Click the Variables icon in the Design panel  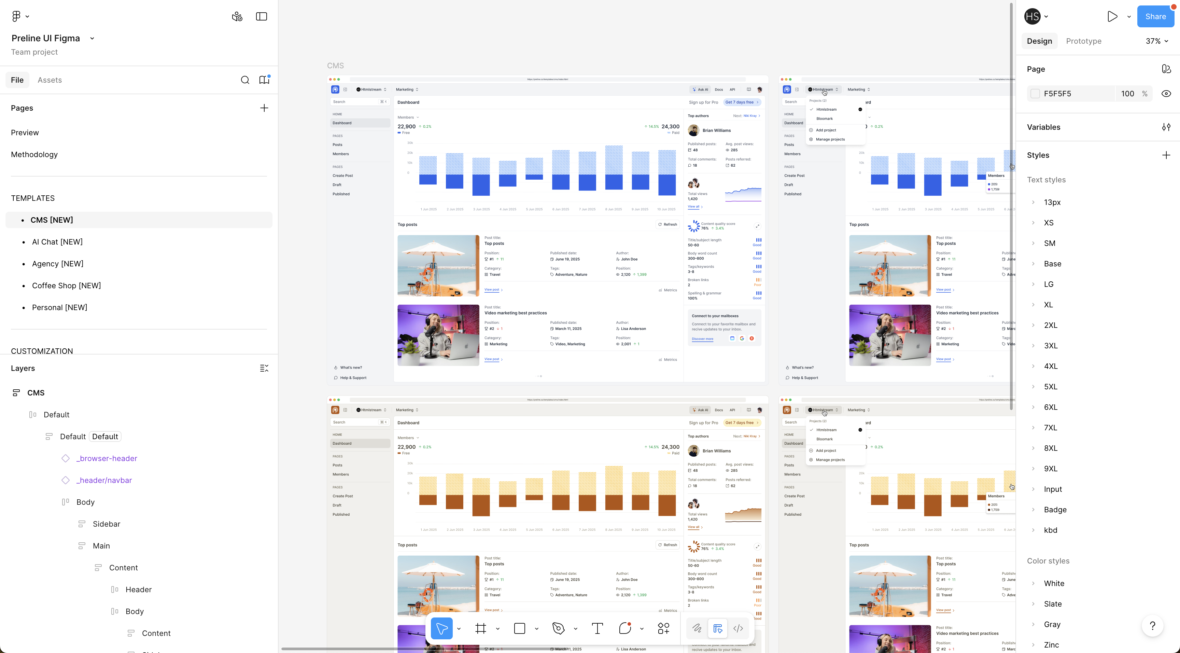tap(1166, 127)
